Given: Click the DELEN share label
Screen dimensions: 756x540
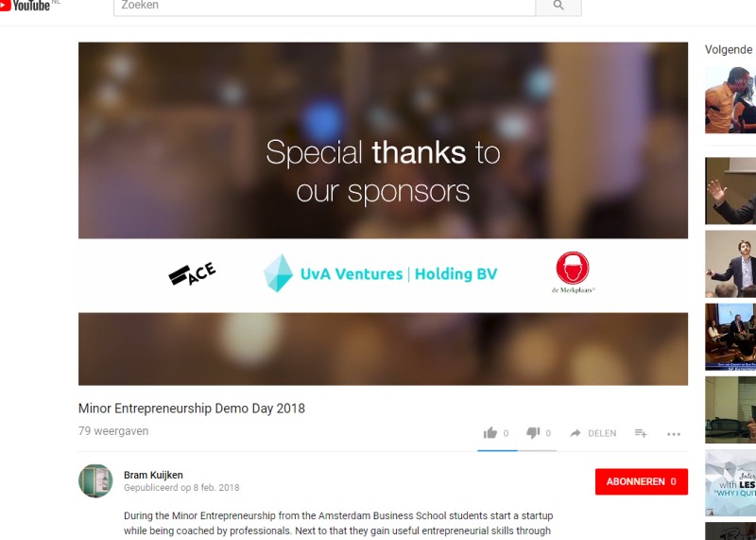Looking at the screenshot, I should pos(602,433).
